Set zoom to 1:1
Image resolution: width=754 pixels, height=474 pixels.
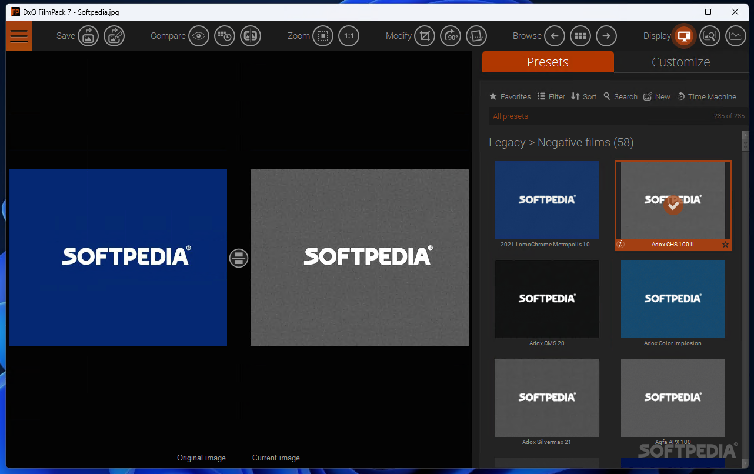(x=349, y=36)
